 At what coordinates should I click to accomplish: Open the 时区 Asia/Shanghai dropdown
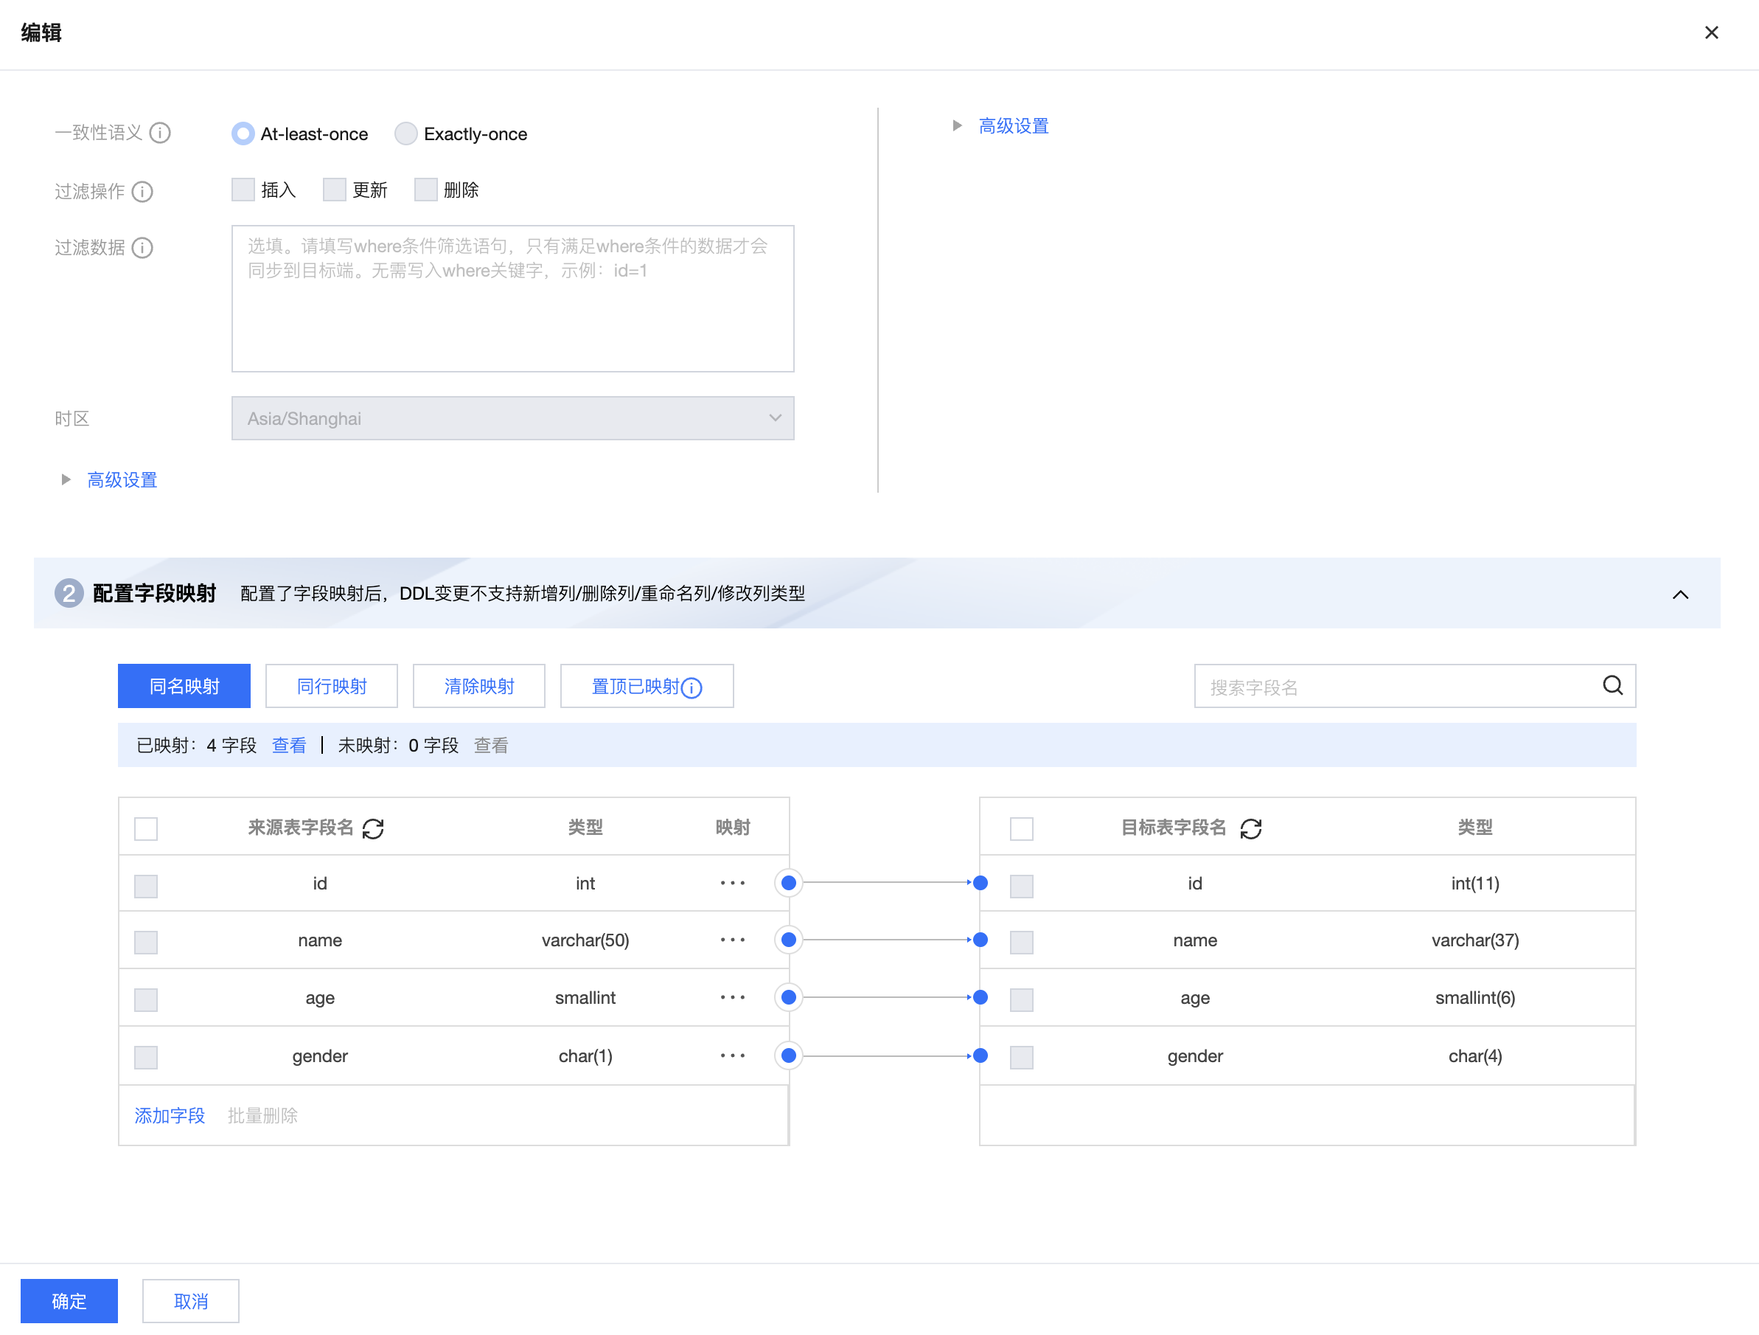512,418
